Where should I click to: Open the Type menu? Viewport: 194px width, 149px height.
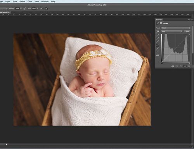click(15, 2)
